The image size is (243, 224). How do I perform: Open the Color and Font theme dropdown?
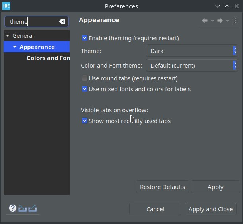[x=192, y=66]
